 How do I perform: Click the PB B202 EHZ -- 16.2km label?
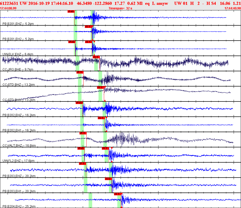[19, 115]
